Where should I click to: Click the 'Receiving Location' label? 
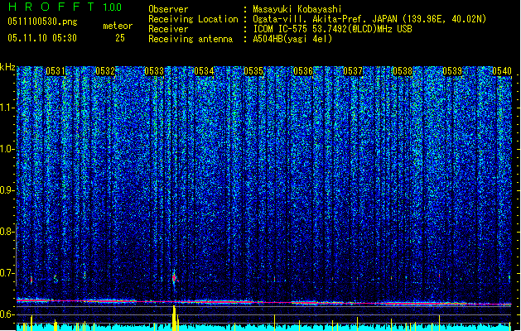point(193,19)
